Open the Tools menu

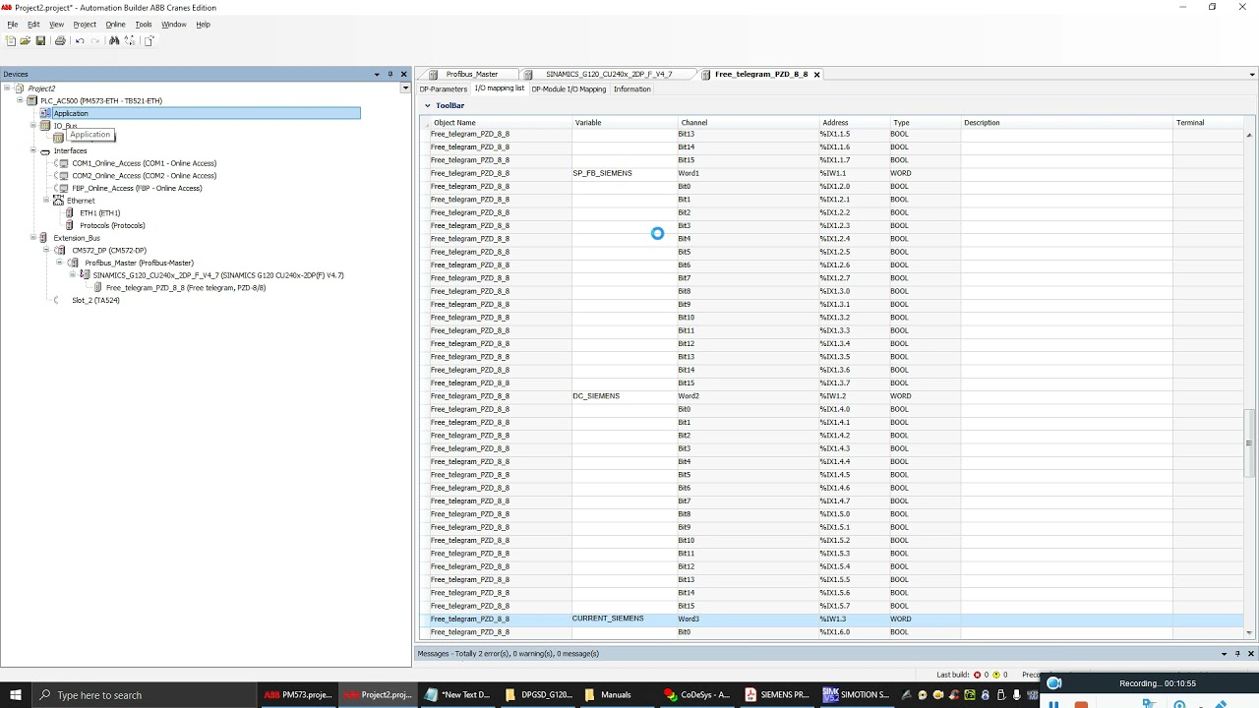click(x=144, y=24)
